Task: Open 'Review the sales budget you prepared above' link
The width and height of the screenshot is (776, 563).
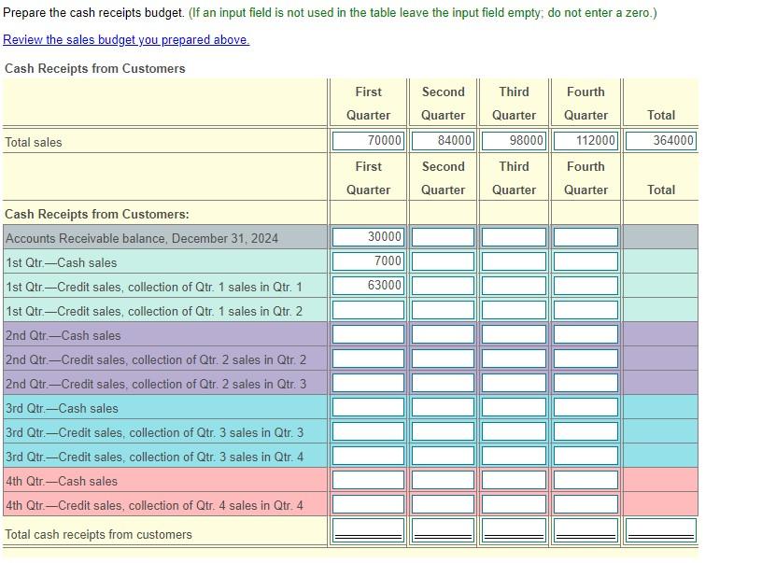Action: click(x=126, y=39)
